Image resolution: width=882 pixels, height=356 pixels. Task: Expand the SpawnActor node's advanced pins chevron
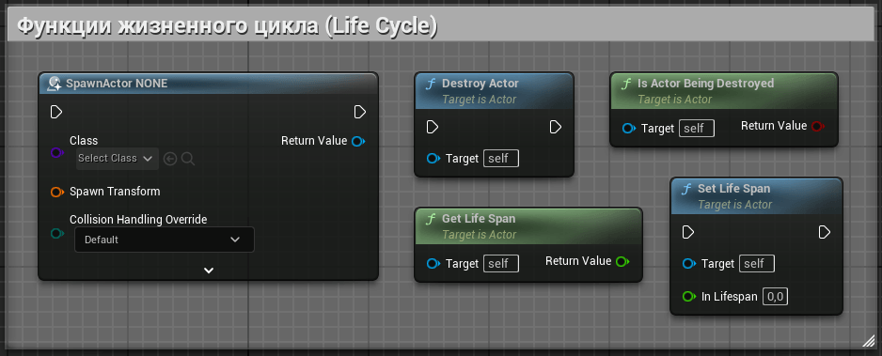click(x=209, y=271)
